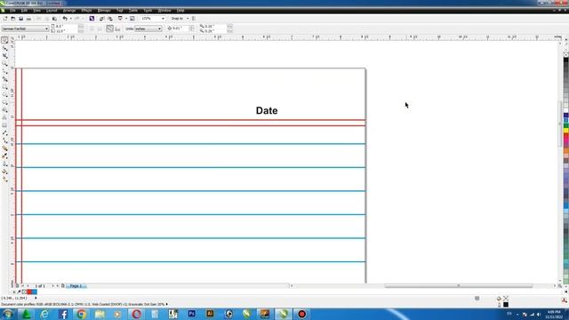Click the New document icon
Screen dimensions: 569x320
coord(5,19)
